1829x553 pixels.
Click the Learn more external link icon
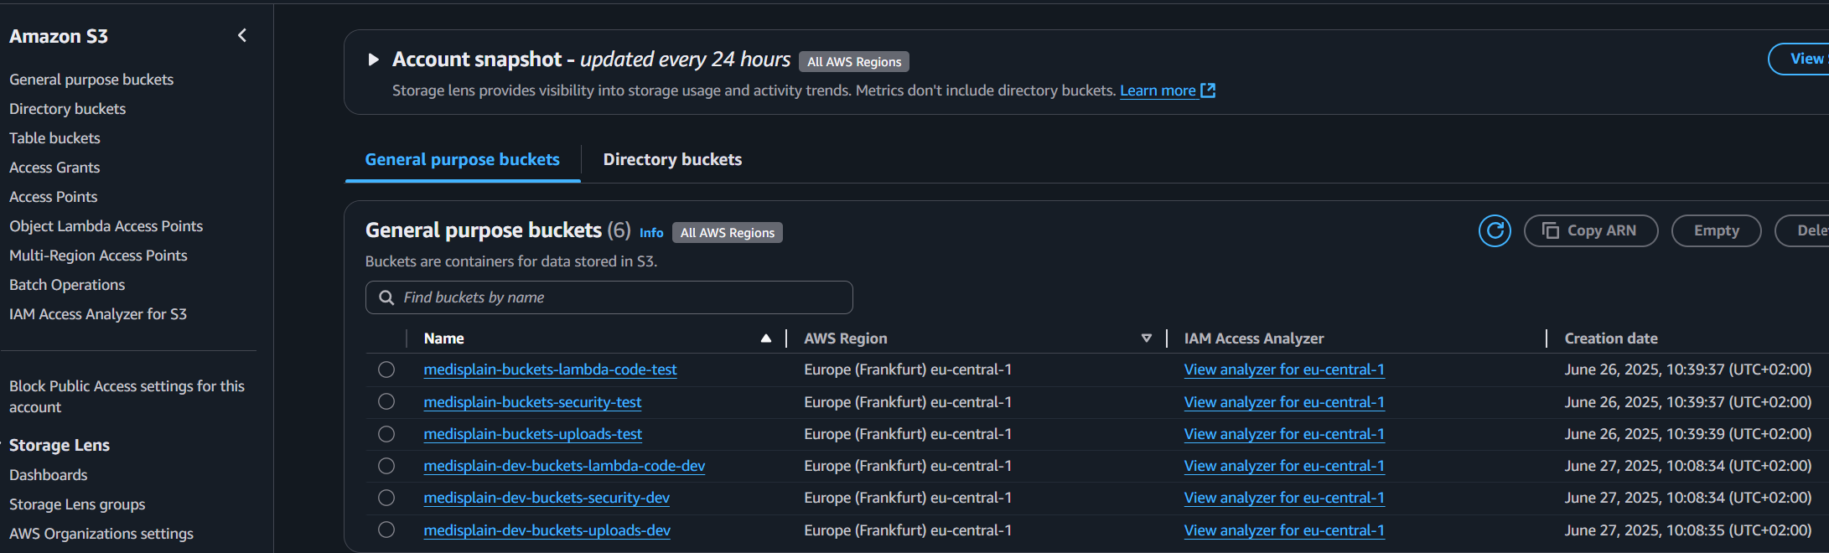pyautogui.click(x=1208, y=90)
